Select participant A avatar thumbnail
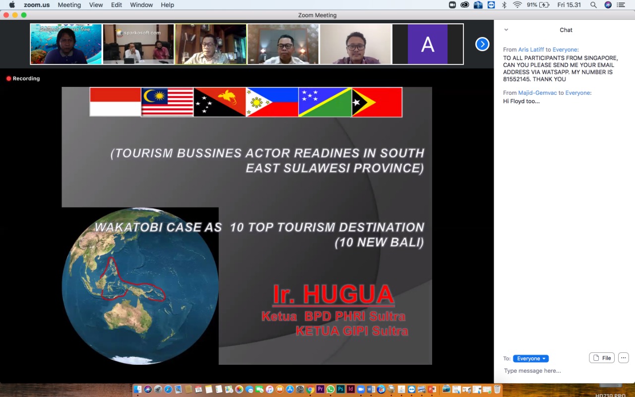 tap(428, 44)
